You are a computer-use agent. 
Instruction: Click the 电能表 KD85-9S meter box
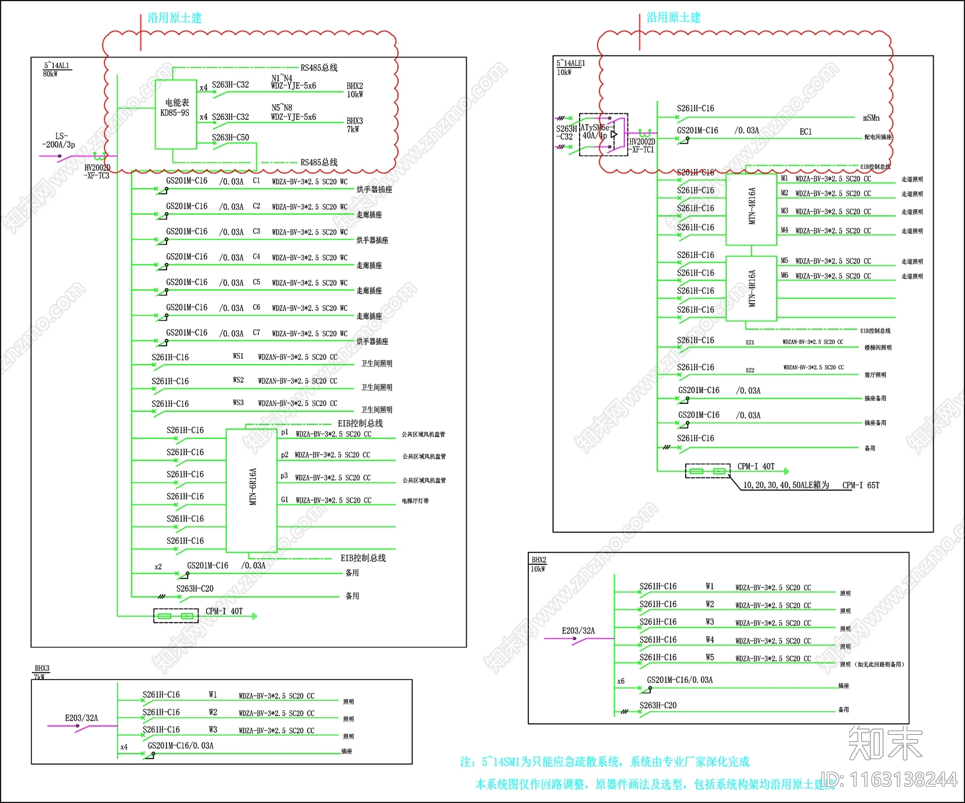tap(176, 114)
